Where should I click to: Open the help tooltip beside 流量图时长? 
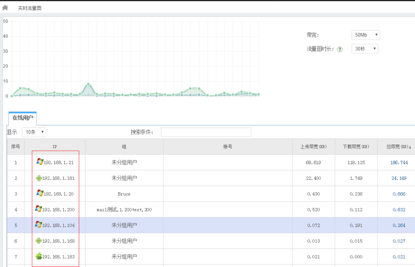tap(341, 49)
